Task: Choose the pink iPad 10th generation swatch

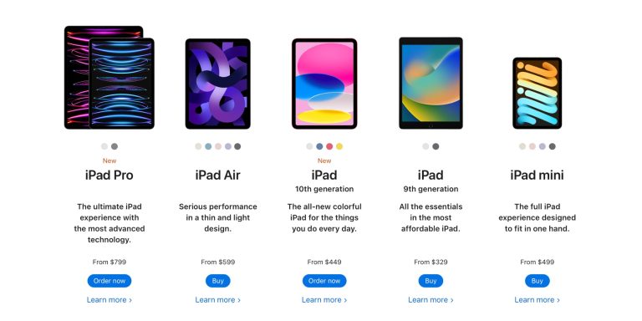Action: click(329, 146)
